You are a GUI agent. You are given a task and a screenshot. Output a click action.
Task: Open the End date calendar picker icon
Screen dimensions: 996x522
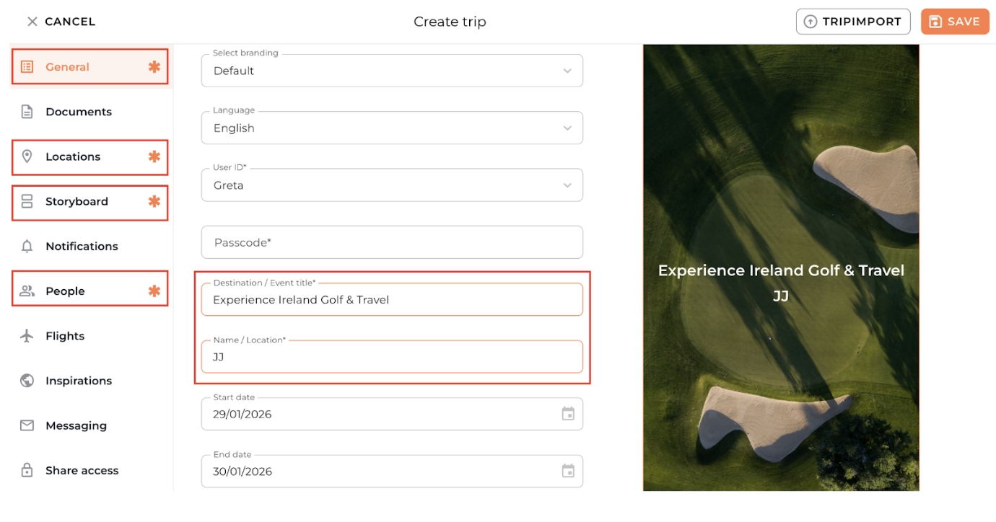(568, 472)
